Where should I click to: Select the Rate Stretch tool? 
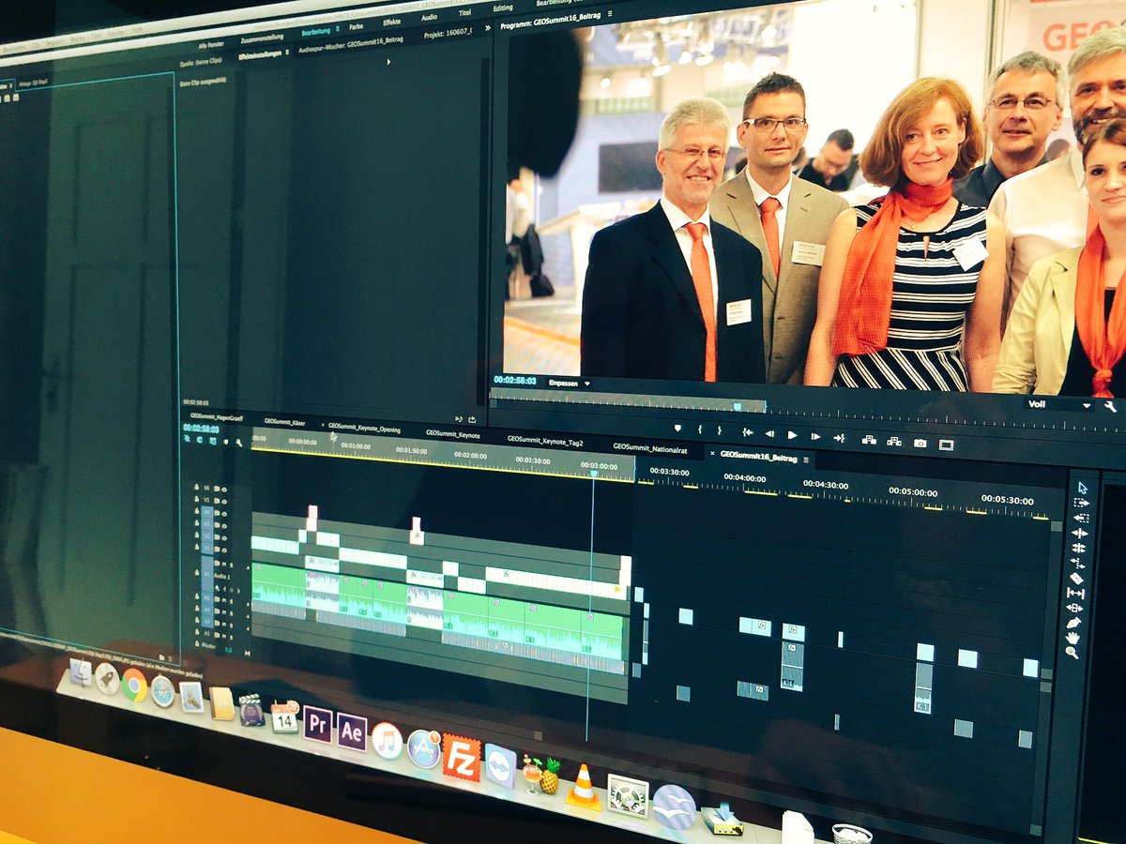click(1078, 563)
